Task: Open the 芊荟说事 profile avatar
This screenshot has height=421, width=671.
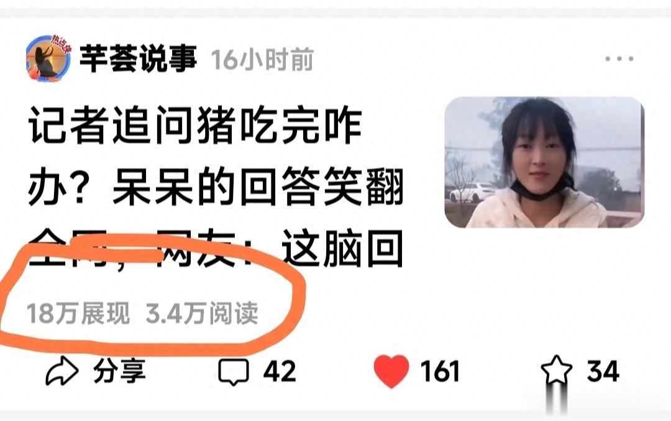Action: (48, 58)
